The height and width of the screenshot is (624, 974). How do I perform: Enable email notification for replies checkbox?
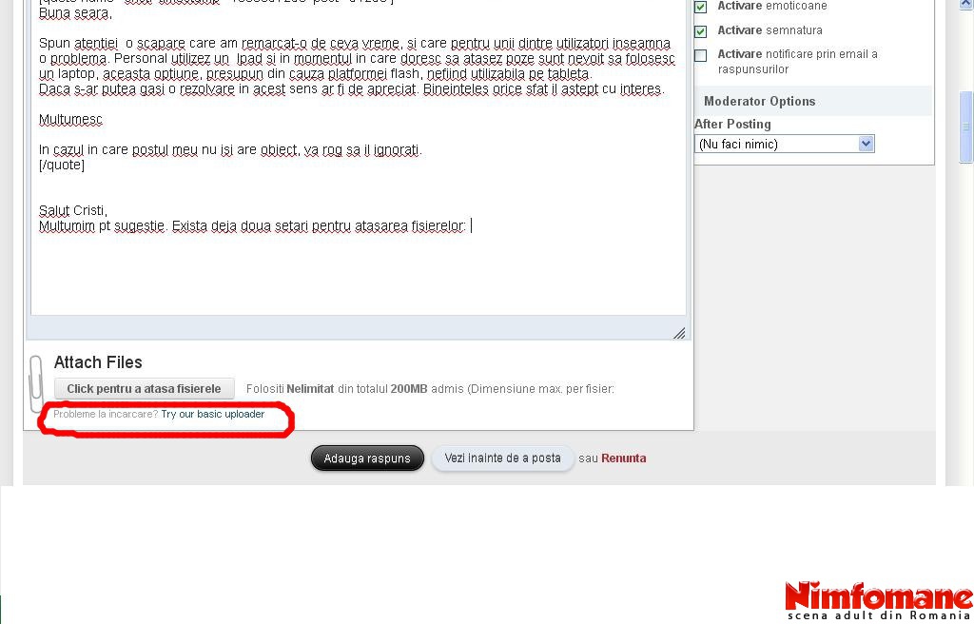tap(701, 55)
